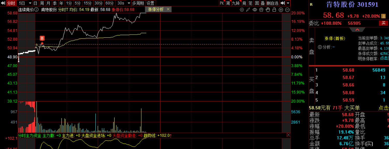Image resolution: width=389 pixels, height=149 pixels.
Task: Select the 15分 period
Action: coord(88,3)
